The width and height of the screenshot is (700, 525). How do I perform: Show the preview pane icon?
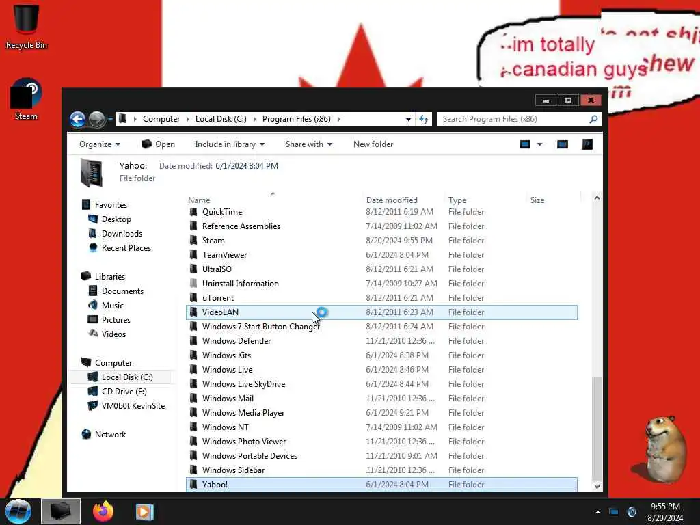(x=563, y=144)
